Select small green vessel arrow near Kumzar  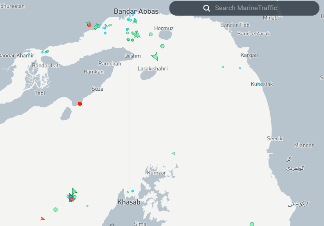pos(173,153)
